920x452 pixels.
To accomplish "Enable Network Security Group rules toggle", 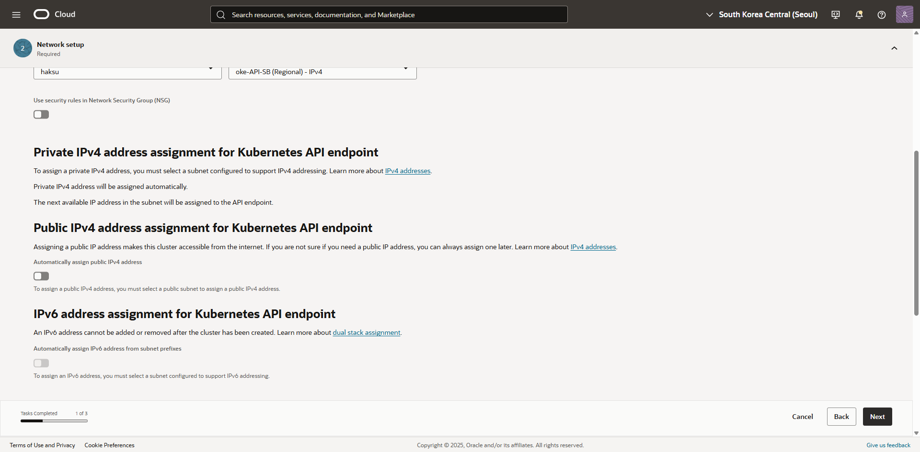I will point(41,114).
